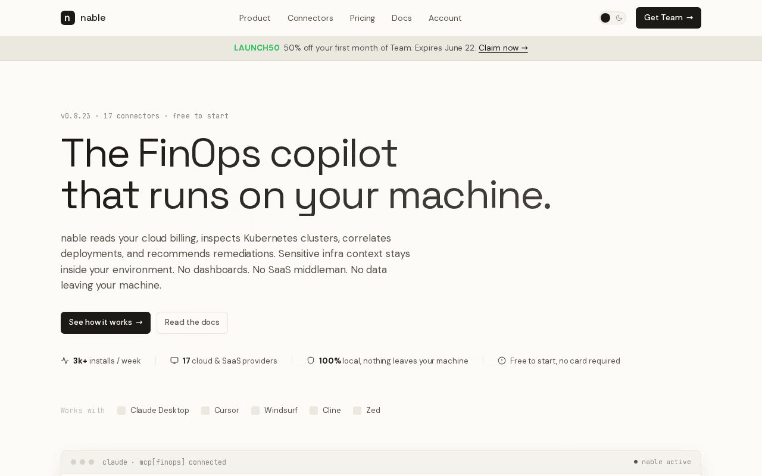This screenshot has width=762, height=476.
Task: Click the claude mcp[finops] connected label
Action: pyautogui.click(x=164, y=462)
